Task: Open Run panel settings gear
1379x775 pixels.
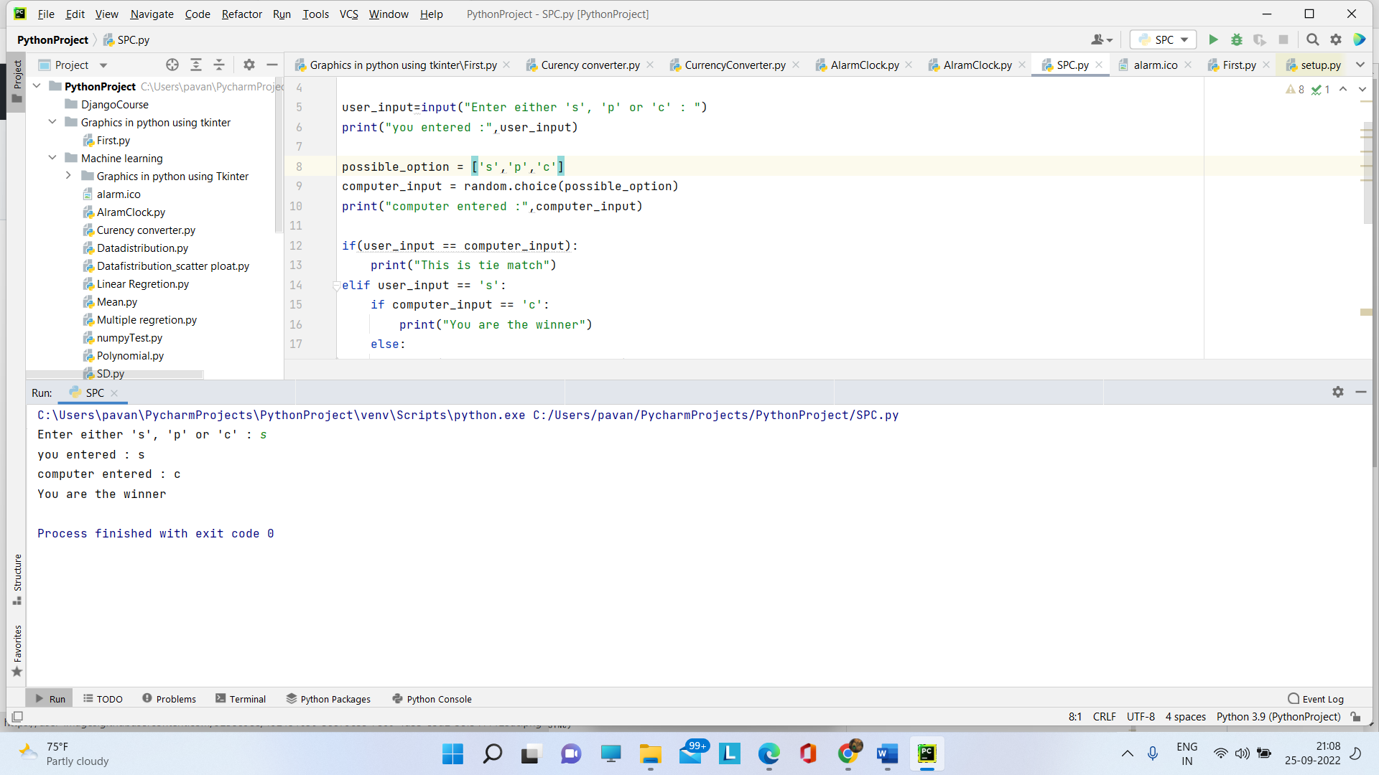Action: pos(1338,392)
